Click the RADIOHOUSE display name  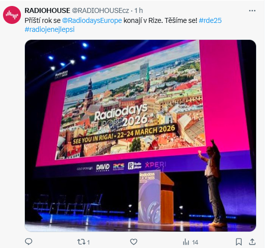click(x=47, y=10)
